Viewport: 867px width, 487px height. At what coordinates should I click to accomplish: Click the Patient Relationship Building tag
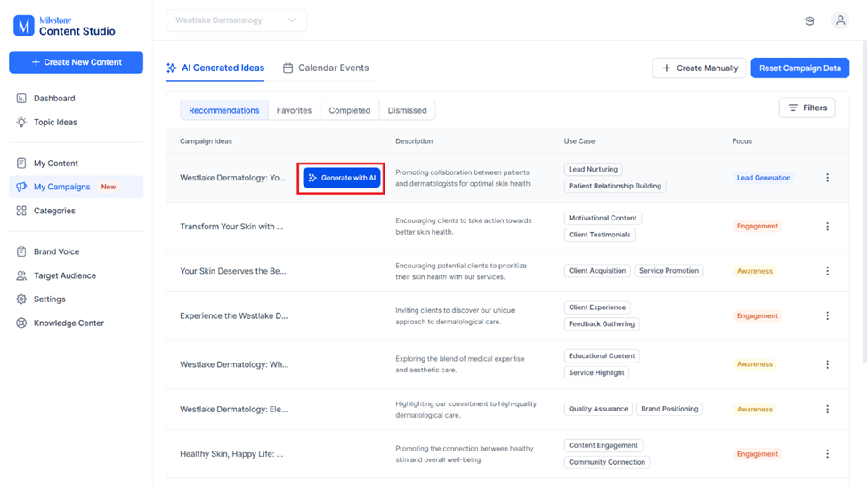(615, 186)
